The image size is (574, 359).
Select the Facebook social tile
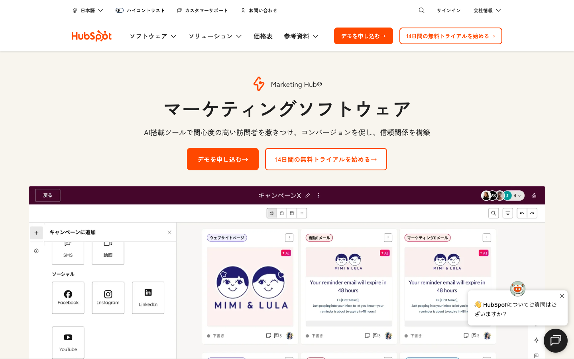point(68,298)
